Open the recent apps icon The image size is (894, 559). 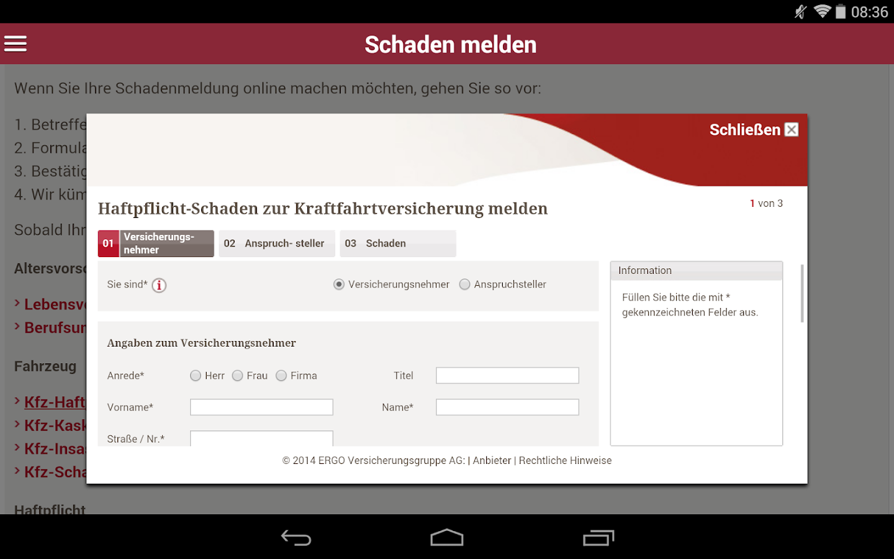click(598, 537)
